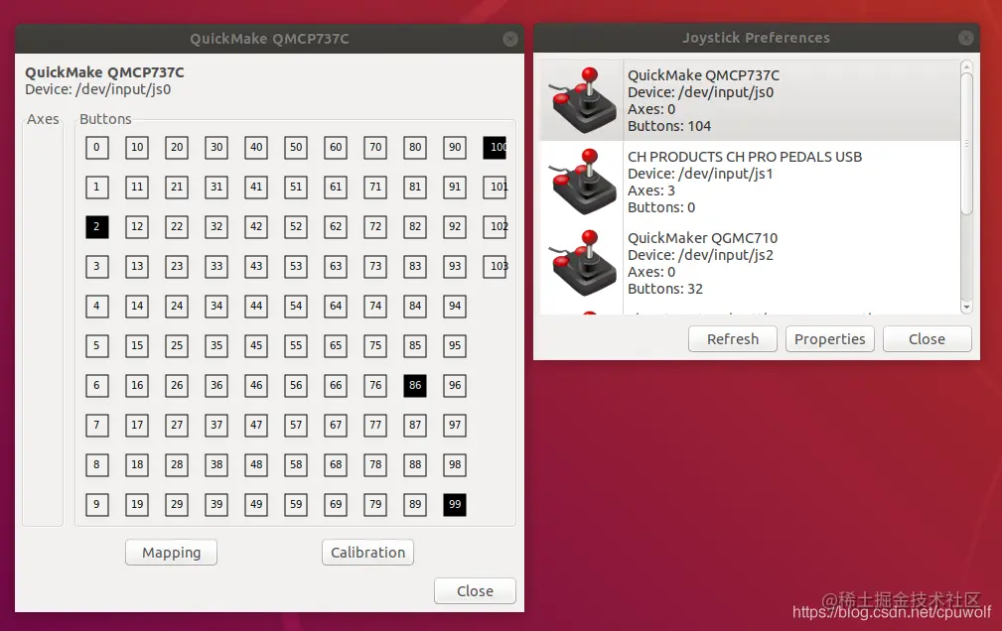Click button indicator 9
The width and height of the screenshot is (1002, 631).
97,505
